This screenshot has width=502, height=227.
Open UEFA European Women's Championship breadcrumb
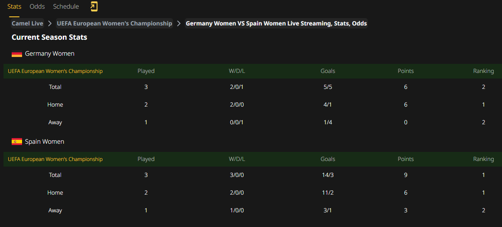(x=115, y=23)
